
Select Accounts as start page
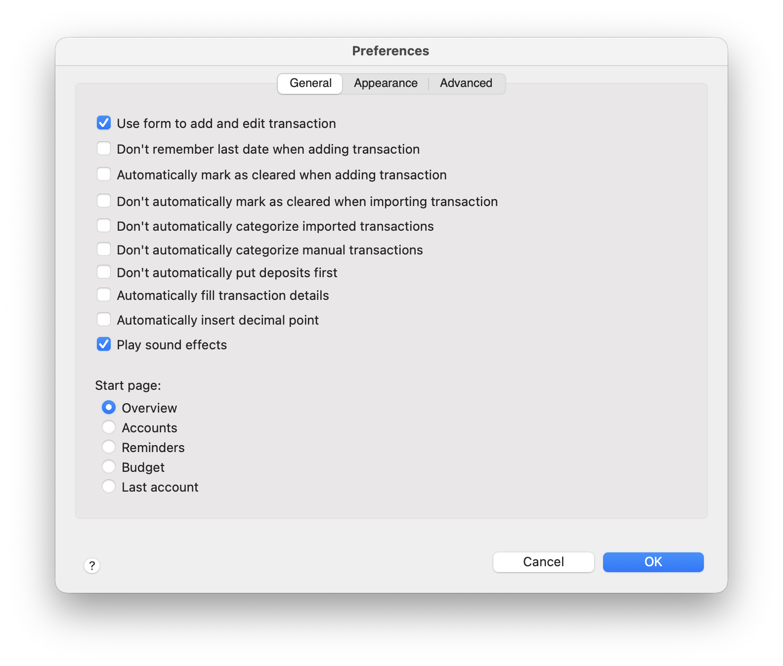tap(109, 427)
